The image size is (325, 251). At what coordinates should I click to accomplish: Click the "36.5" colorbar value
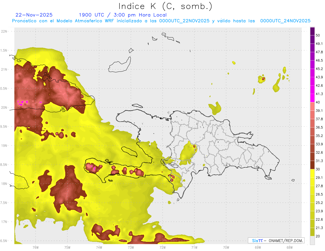(x=319, y=127)
